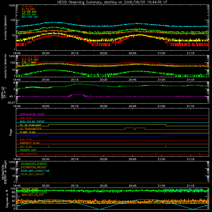Screen dimensions: 212x212
Task: Click the Decimation energy or weight axis label
Action: 4,172
